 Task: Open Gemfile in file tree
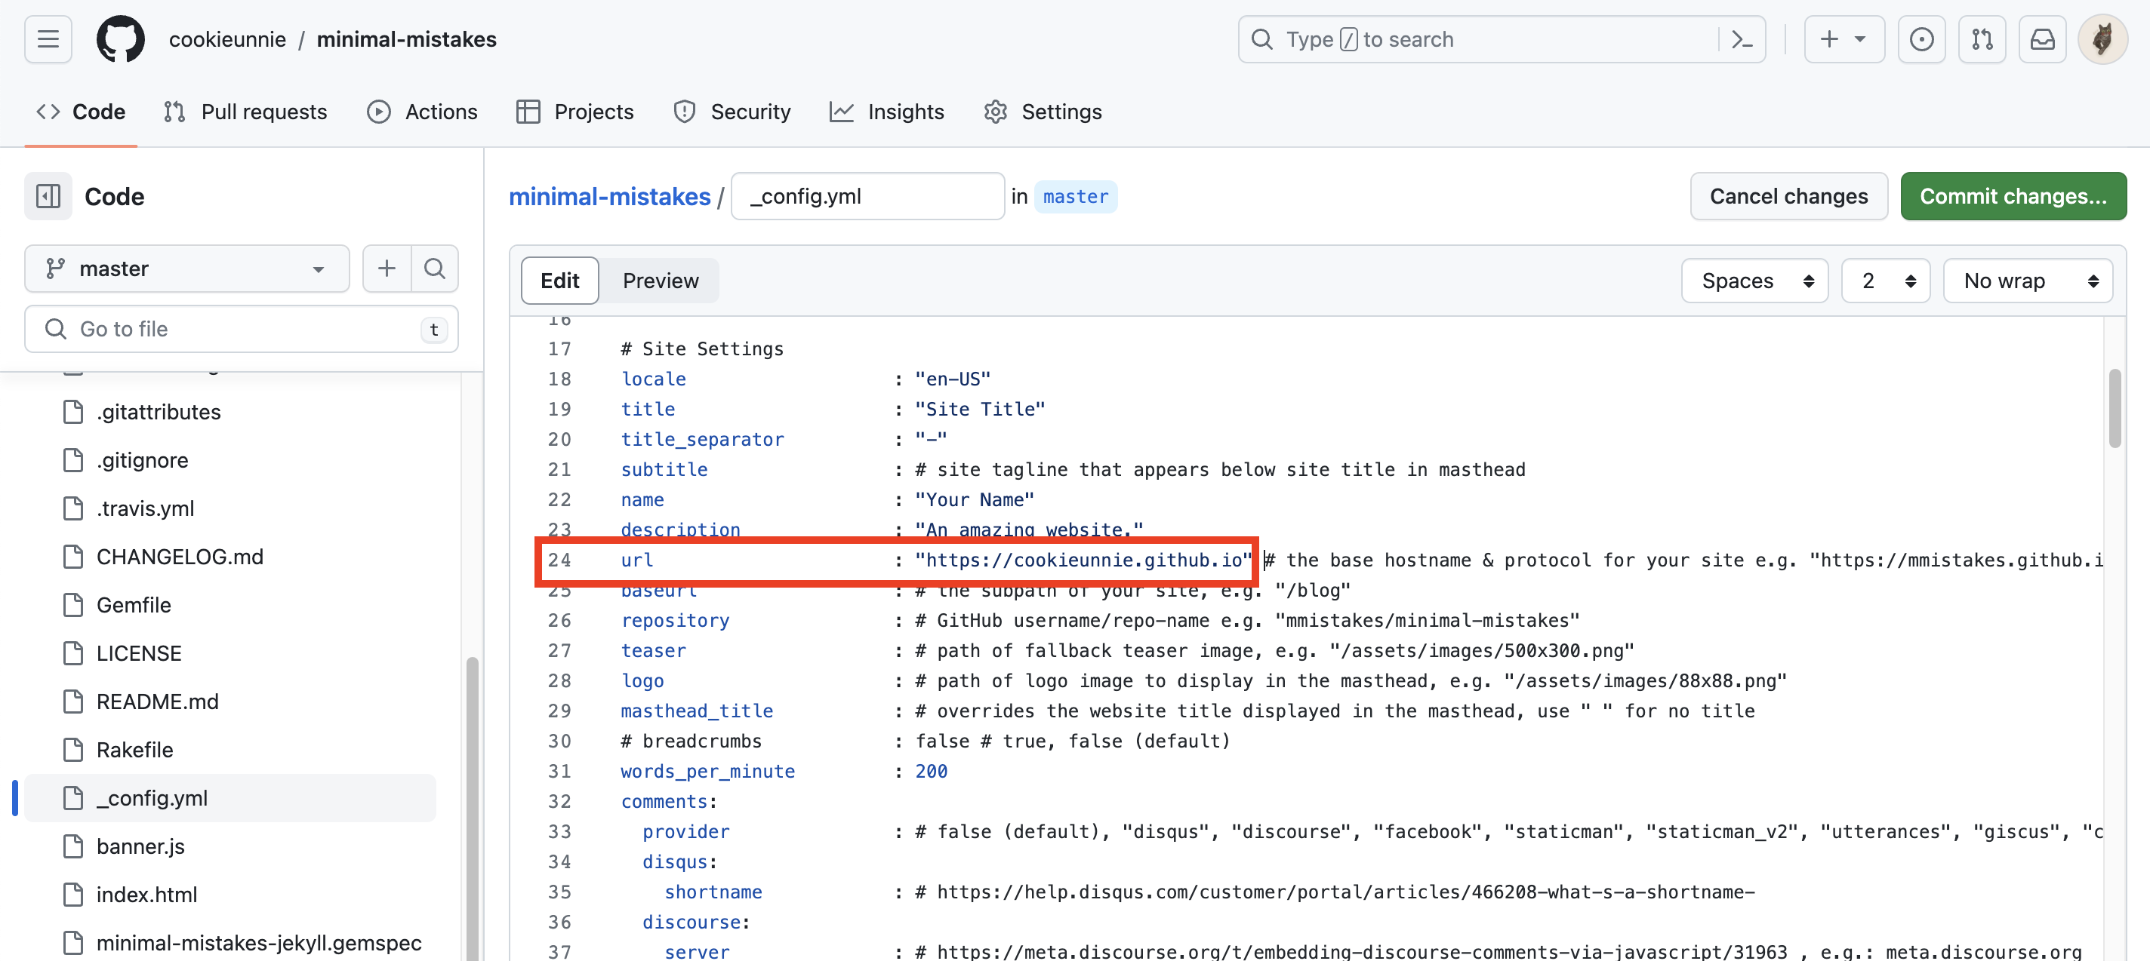134,605
